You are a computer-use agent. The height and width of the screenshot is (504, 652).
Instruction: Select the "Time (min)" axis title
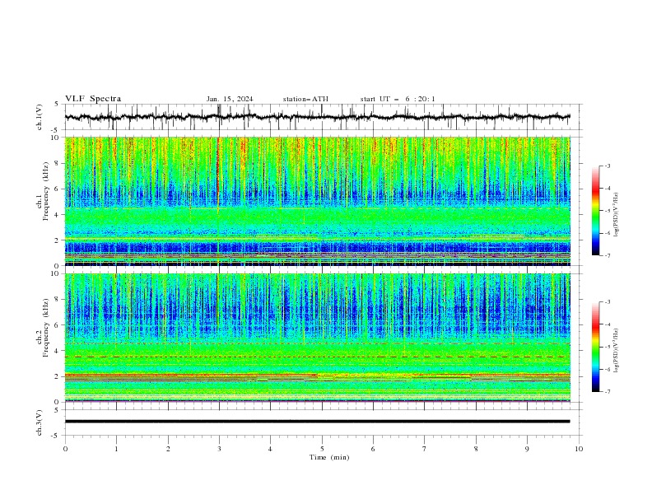[329, 457]
